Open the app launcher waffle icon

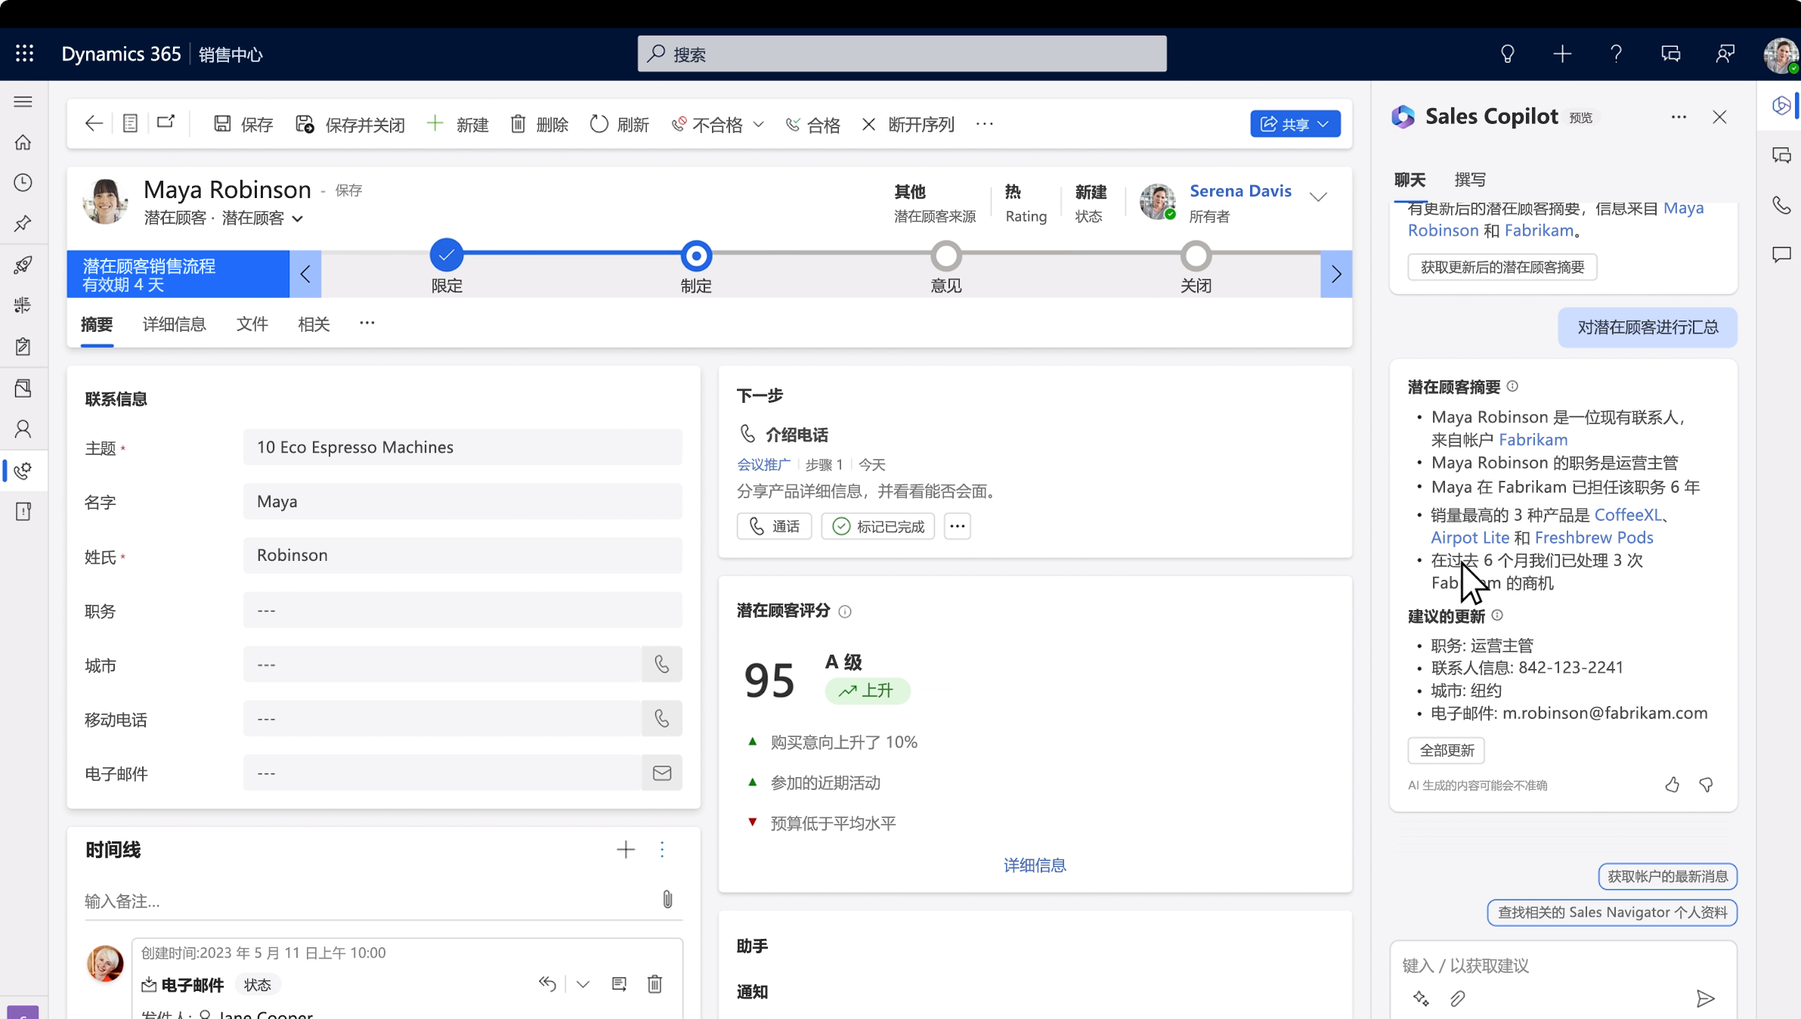[25, 54]
